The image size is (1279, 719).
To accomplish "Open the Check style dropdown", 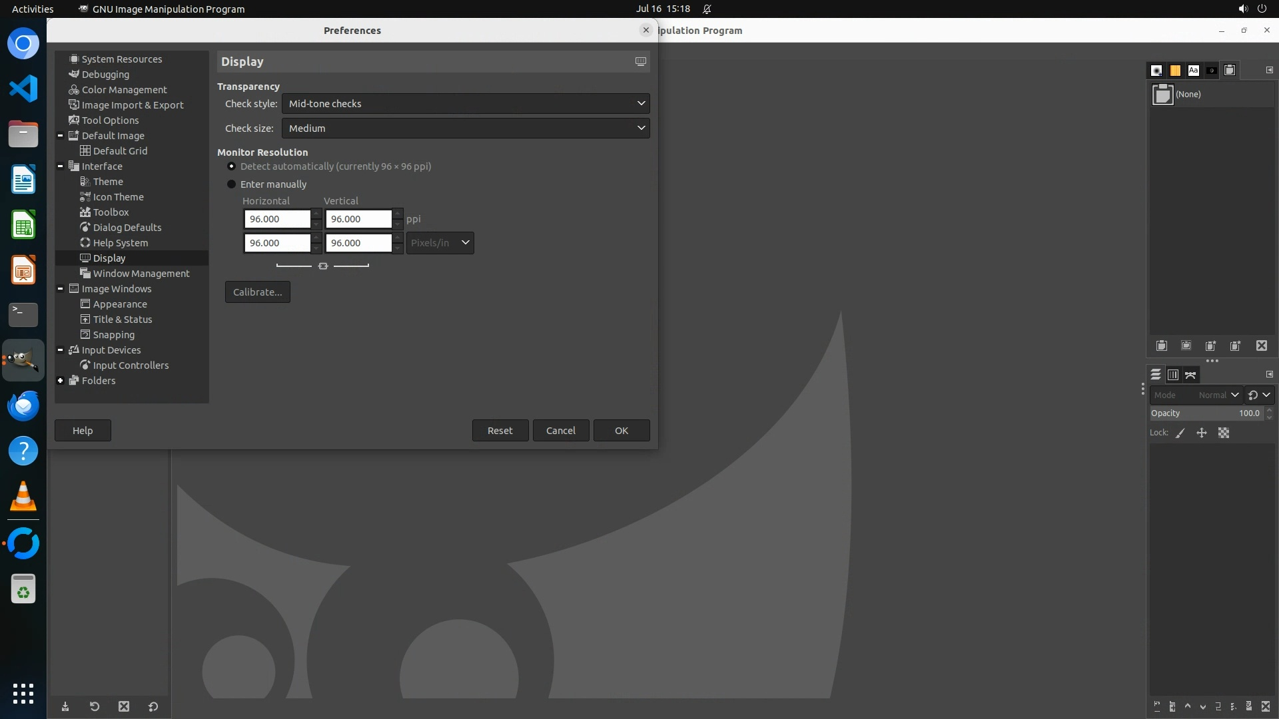I will coord(466,104).
